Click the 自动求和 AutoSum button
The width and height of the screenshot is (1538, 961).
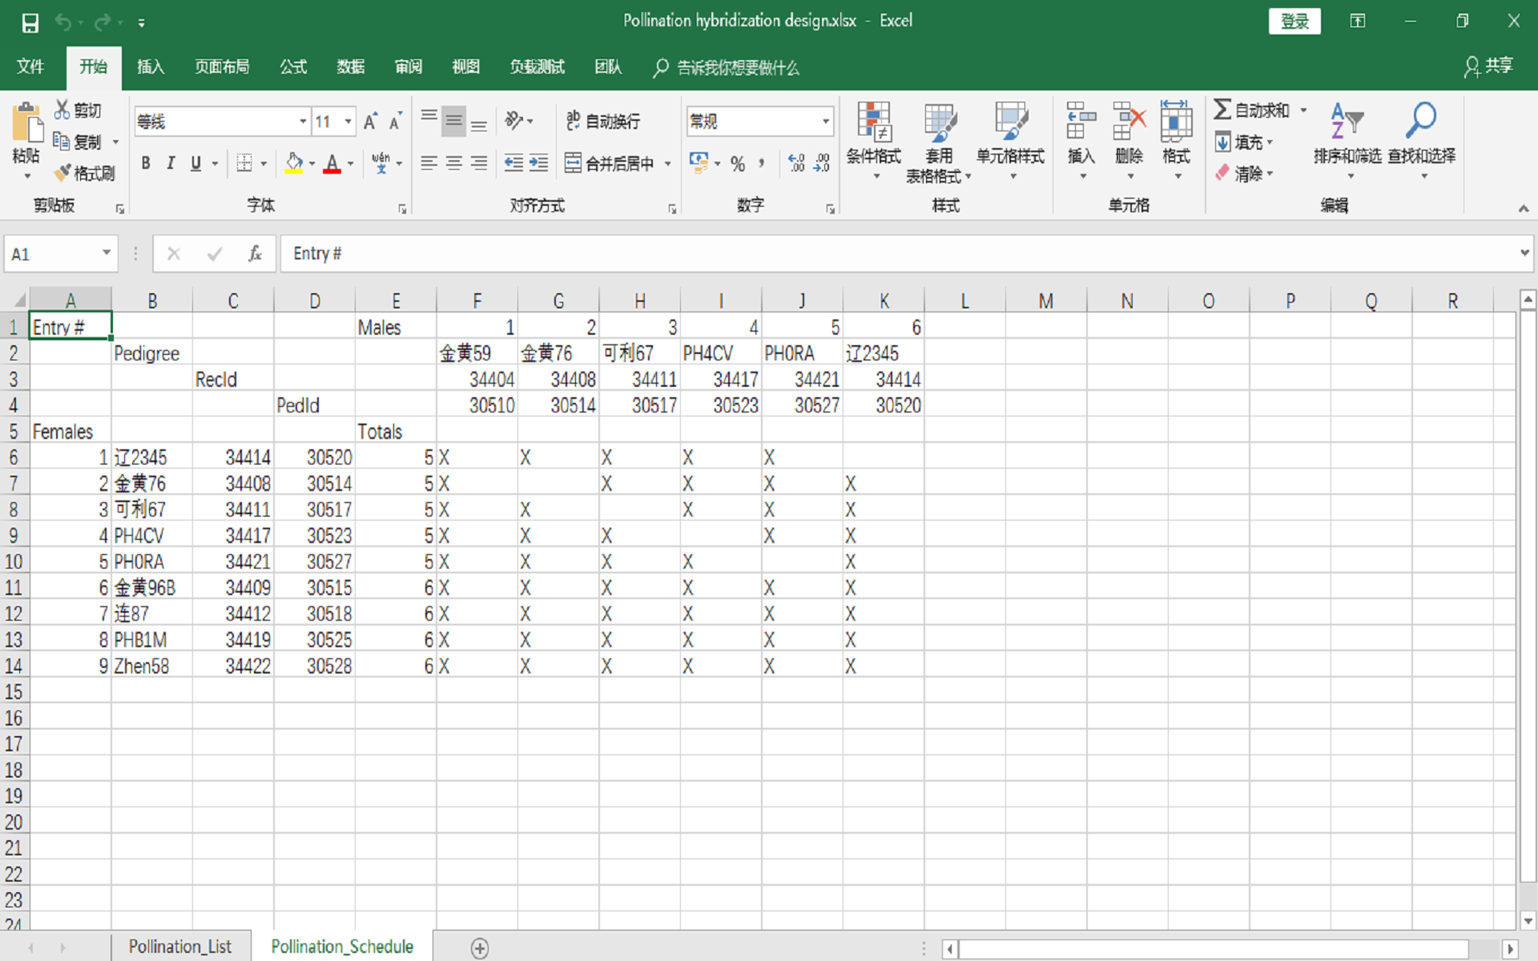[x=1252, y=110]
